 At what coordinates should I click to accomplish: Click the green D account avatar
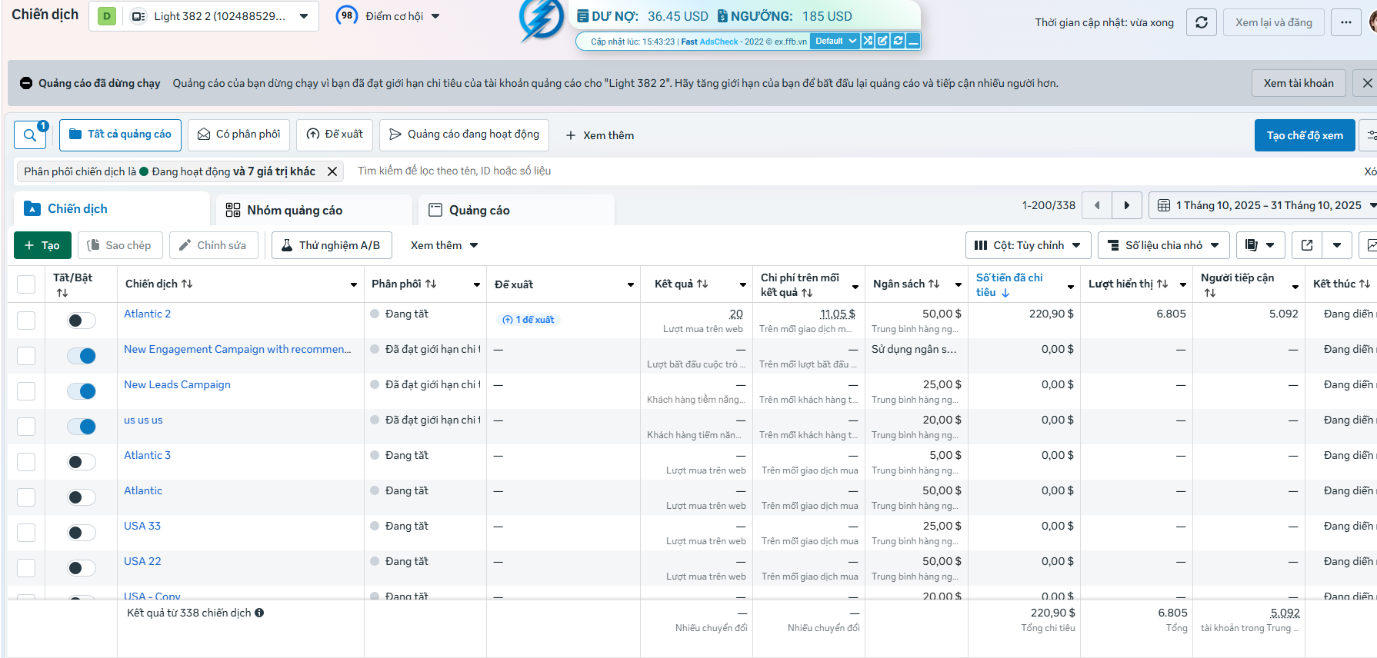(107, 16)
